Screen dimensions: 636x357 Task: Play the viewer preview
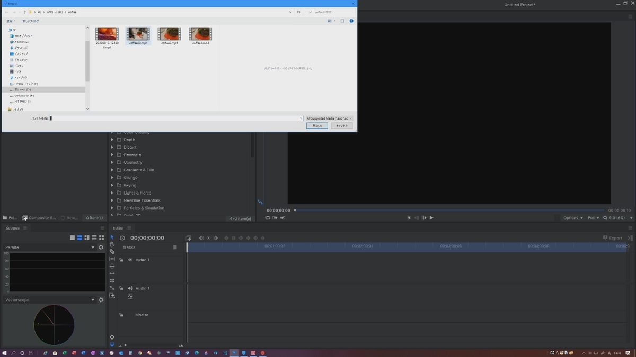(431, 218)
